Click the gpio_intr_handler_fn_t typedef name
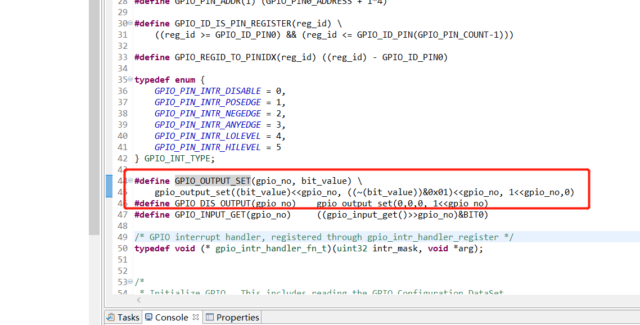Screen dimensions: 640x325 [x=272, y=248]
